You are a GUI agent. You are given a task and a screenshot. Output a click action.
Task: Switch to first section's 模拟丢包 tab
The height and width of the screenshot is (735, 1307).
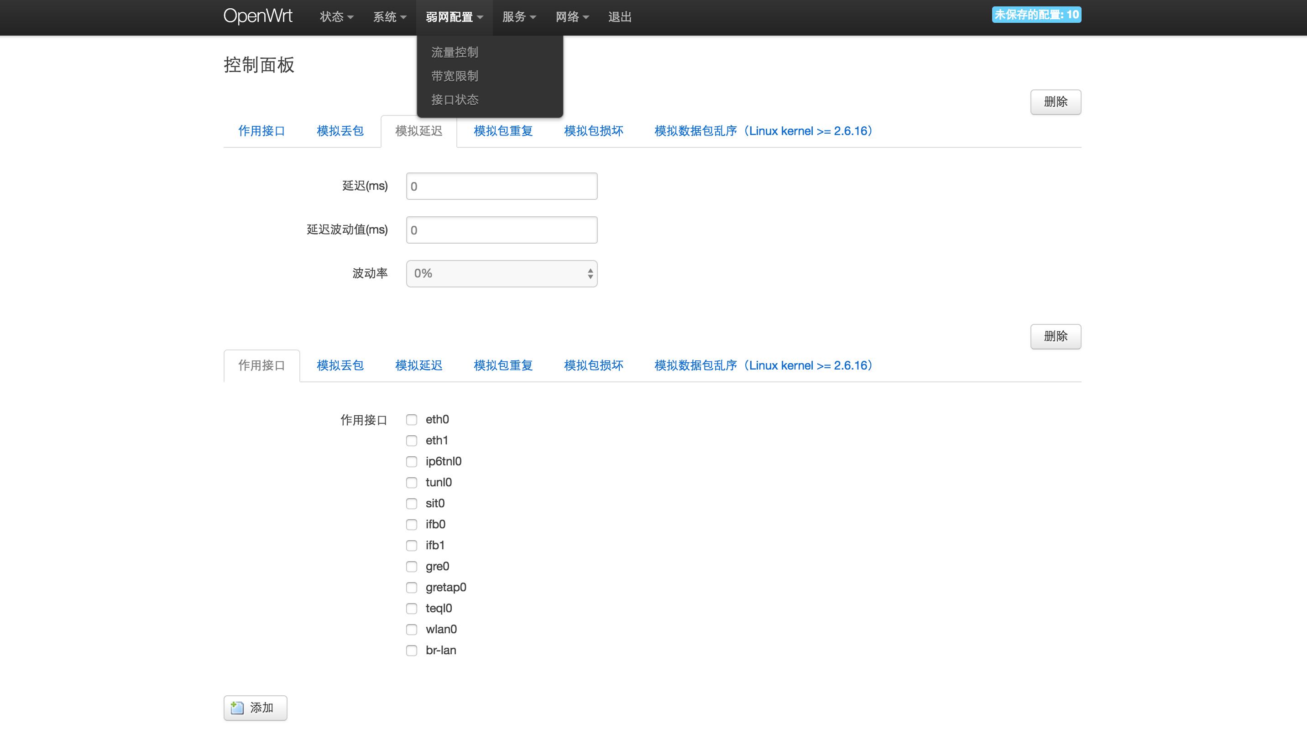point(340,131)
